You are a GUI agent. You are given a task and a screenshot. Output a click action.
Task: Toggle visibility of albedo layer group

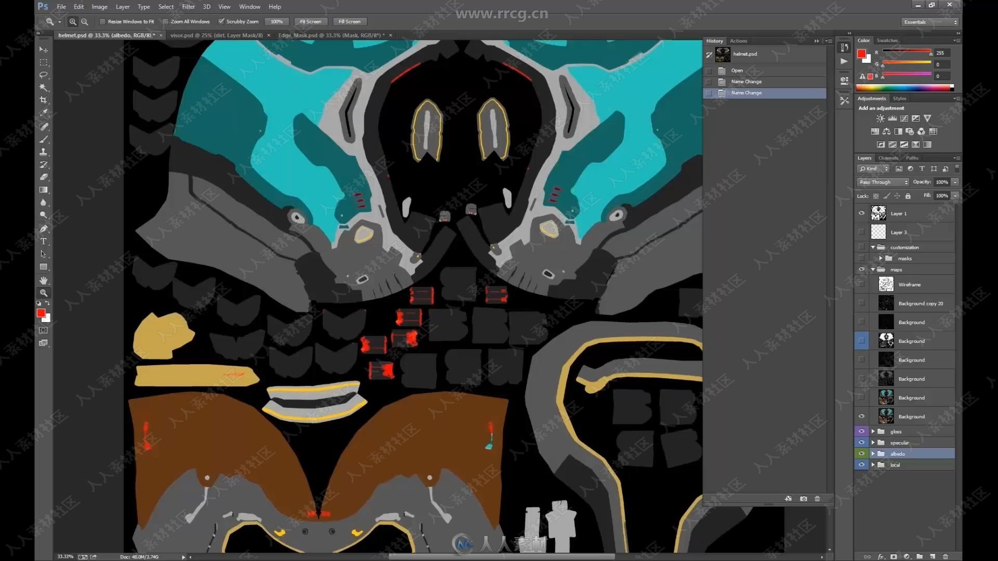862,453
